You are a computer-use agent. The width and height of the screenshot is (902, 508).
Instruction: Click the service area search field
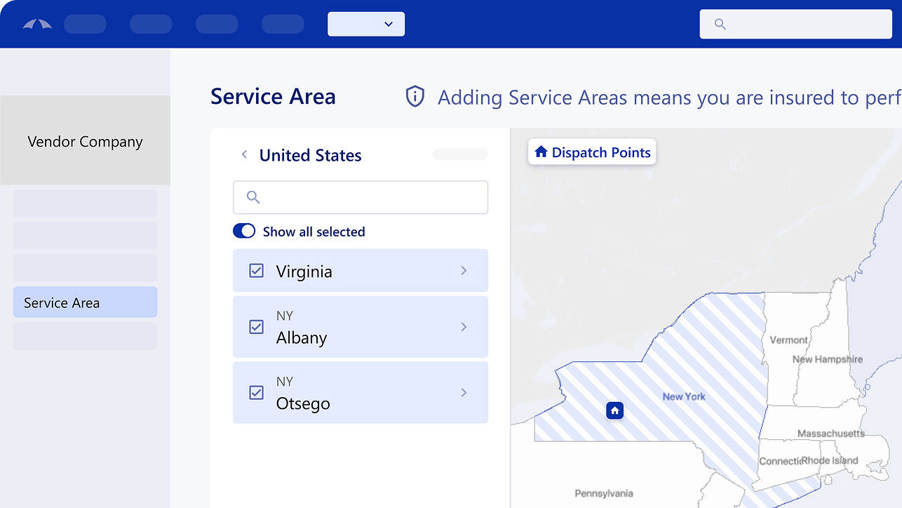click(x=372, y=197)
